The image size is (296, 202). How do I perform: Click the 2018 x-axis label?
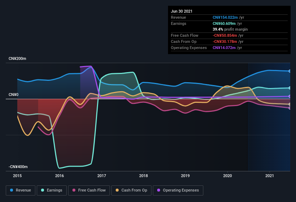[143, 176]
